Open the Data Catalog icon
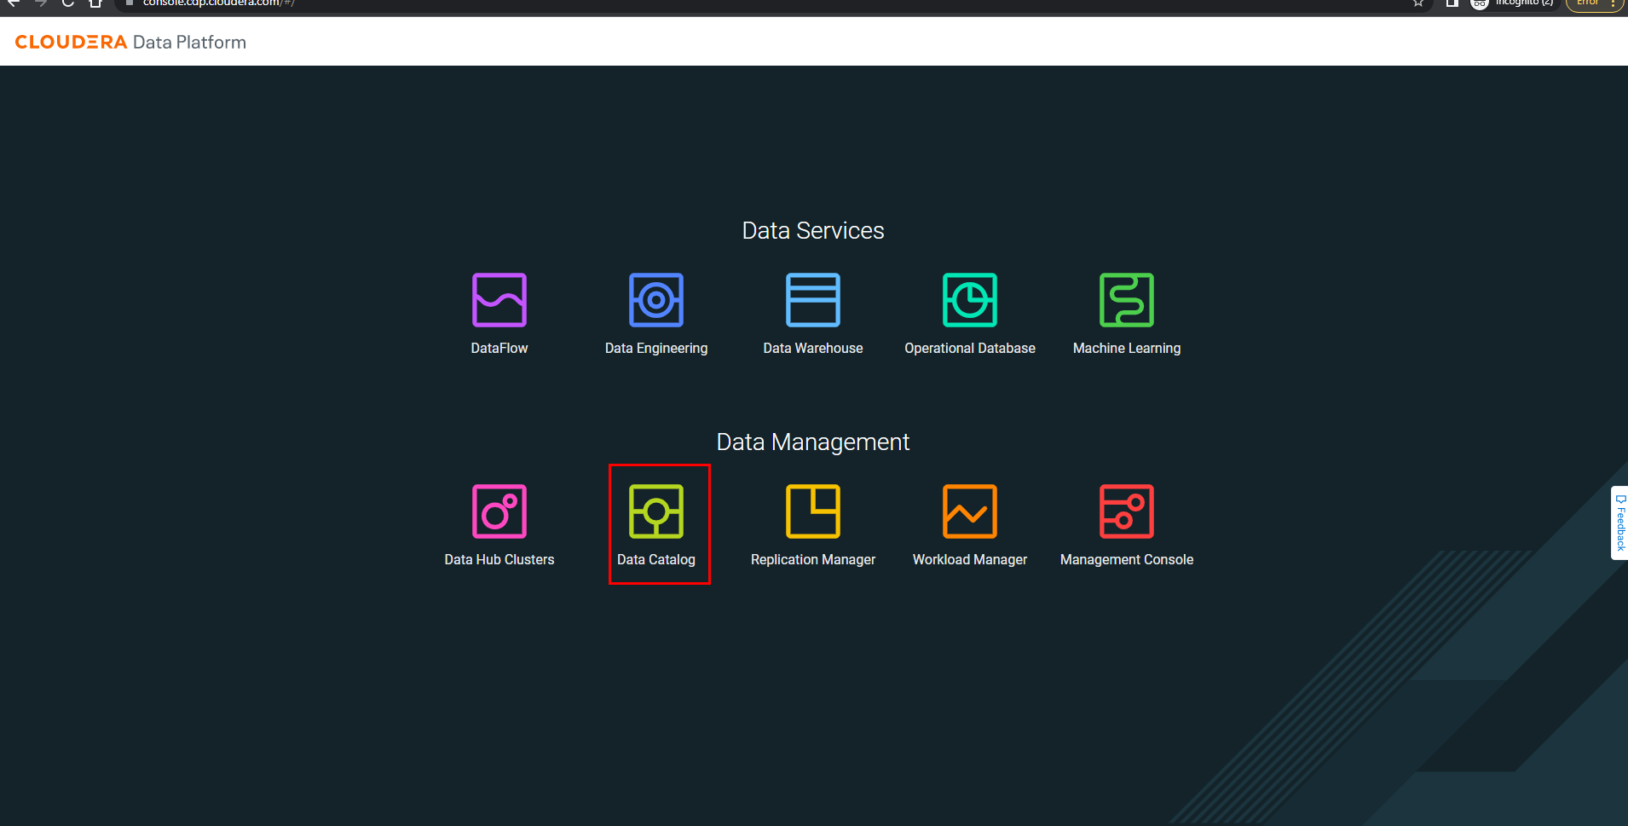Screen dimensions: 1628x826 click(656, 511)
